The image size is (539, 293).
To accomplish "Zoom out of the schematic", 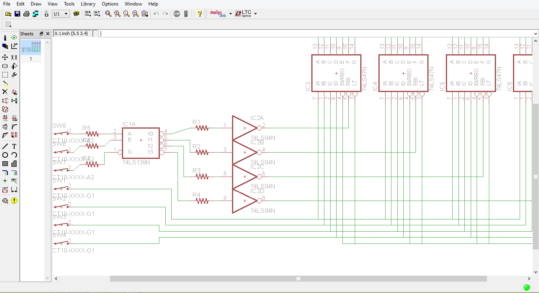I will 127,14.
